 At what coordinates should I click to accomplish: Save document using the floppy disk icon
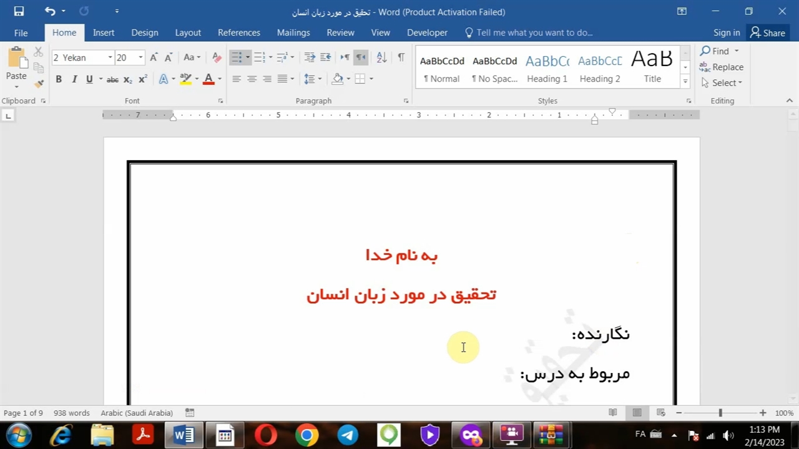pos(19,11)
